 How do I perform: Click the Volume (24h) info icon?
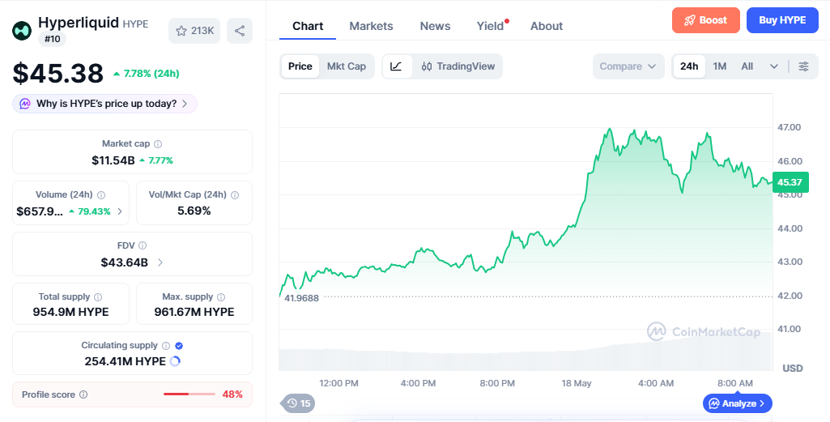coord(101,195)
